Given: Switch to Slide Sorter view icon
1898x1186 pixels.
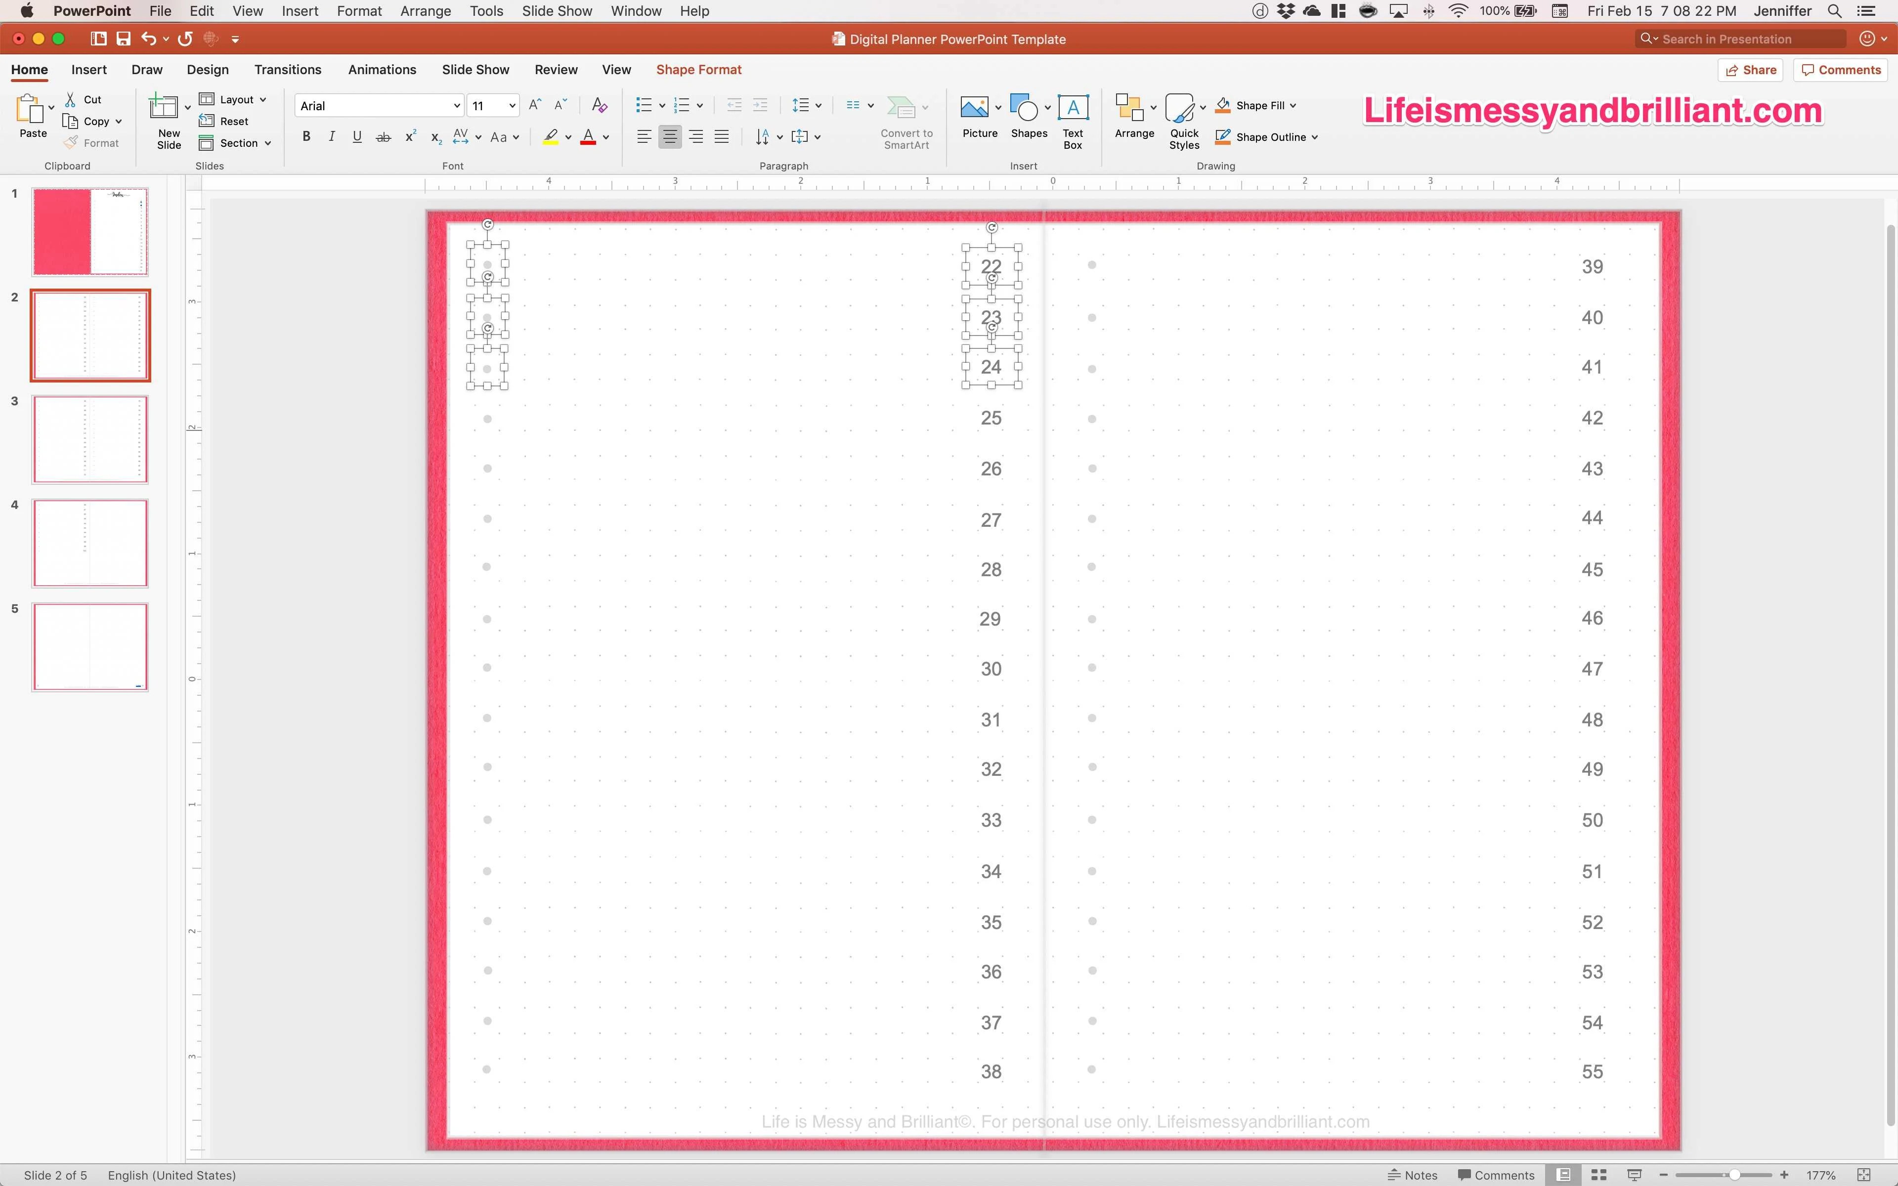Looking at the screenshot, I should [x=1598, y=1174].
